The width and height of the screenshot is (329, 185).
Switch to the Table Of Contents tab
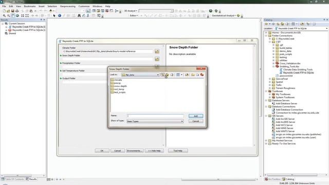tap(12, 179)
